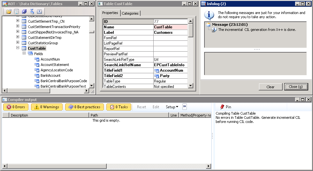Viewport: 313px width, 171px height.
Task: Select the Properties tab
Action: (x=110, y=13)
